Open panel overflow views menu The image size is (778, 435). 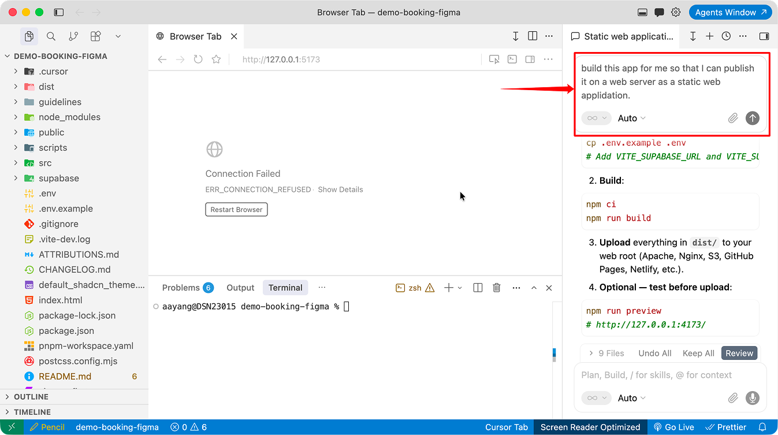tap(322, 288)
